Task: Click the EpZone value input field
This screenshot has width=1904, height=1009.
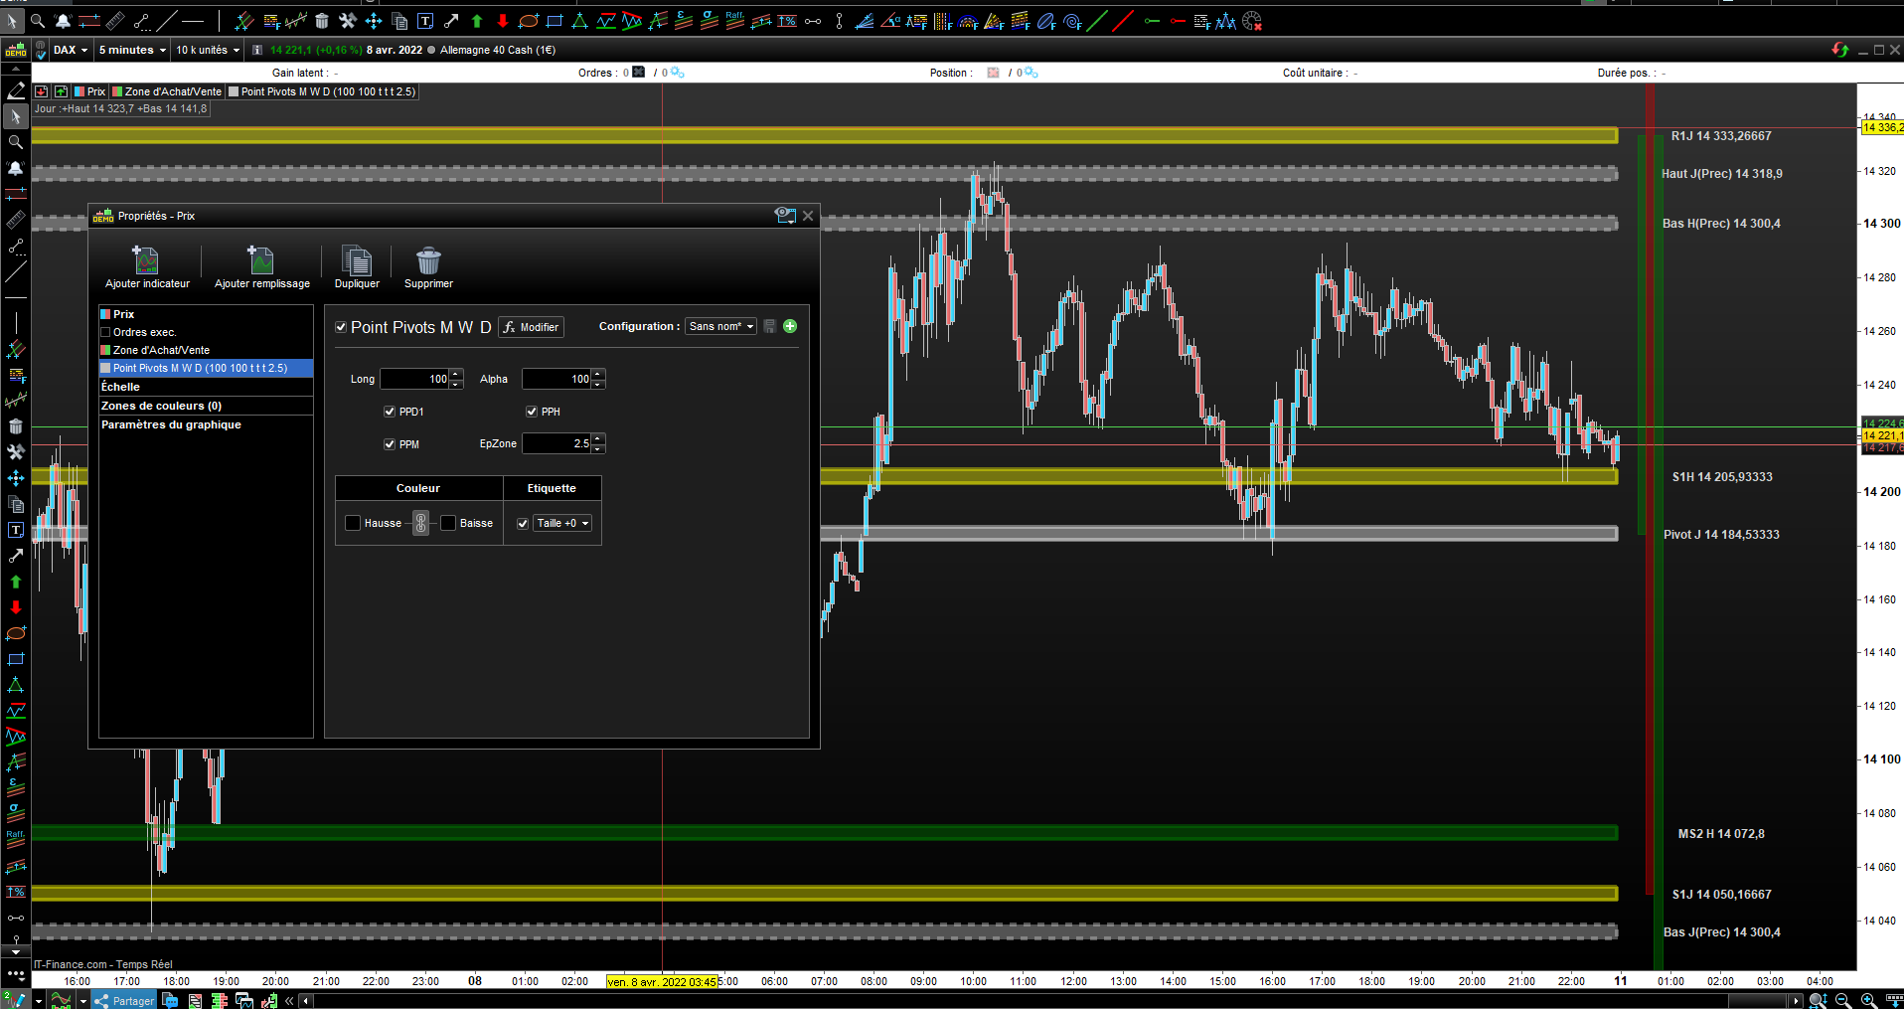Action: 557,443
